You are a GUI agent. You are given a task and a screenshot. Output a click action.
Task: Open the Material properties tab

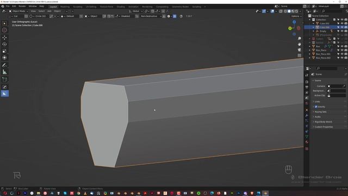307,142
